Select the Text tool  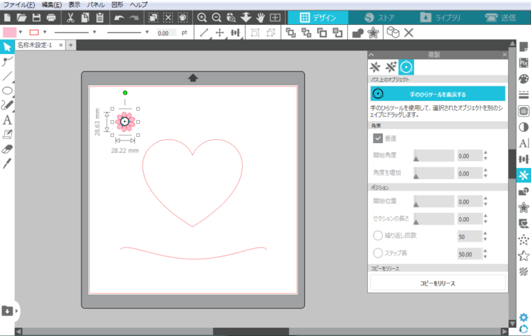coord(7,120)
